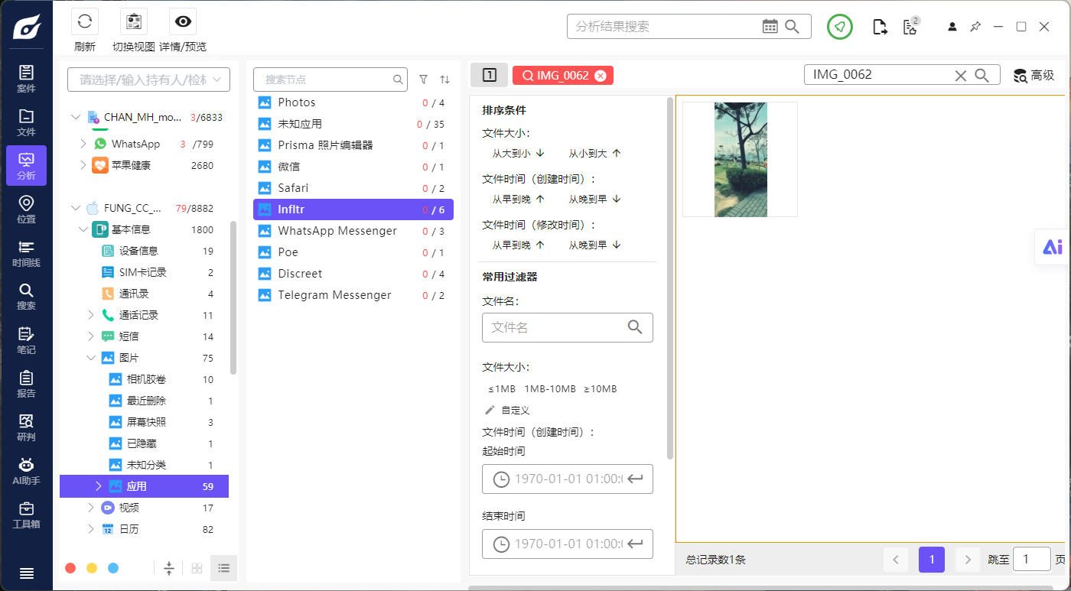Viewport: 1071px width, 591px height.
Task: Open the 请选择/输入持有人 dropdown
Action: [x=148, y=80]
